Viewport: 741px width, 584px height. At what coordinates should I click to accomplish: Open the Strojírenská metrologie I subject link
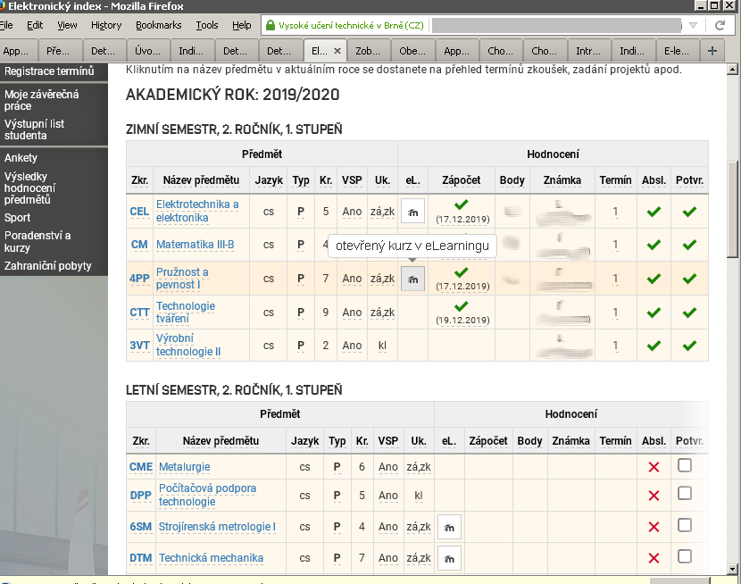pyautogui.click(x=217, y=526)
